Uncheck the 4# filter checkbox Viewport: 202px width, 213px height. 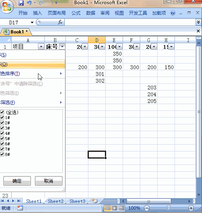pyautogui.click(x=2, y=133)
